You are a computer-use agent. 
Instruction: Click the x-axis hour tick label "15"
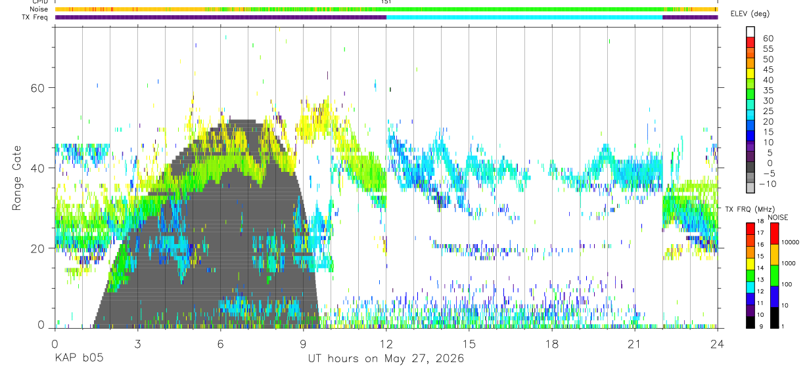click(x=469, y=344)
